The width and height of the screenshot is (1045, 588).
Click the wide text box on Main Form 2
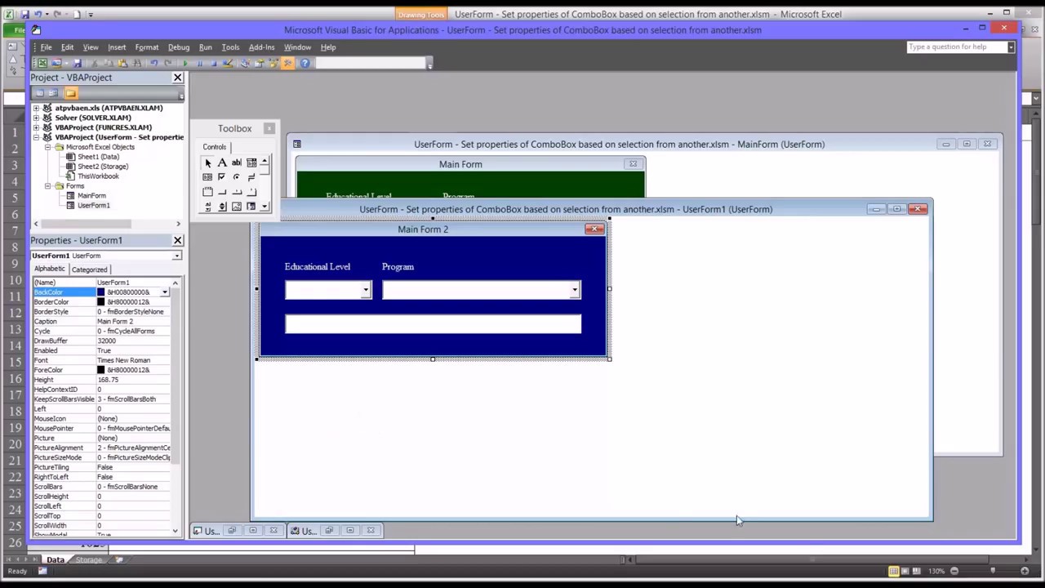point(433,324)
